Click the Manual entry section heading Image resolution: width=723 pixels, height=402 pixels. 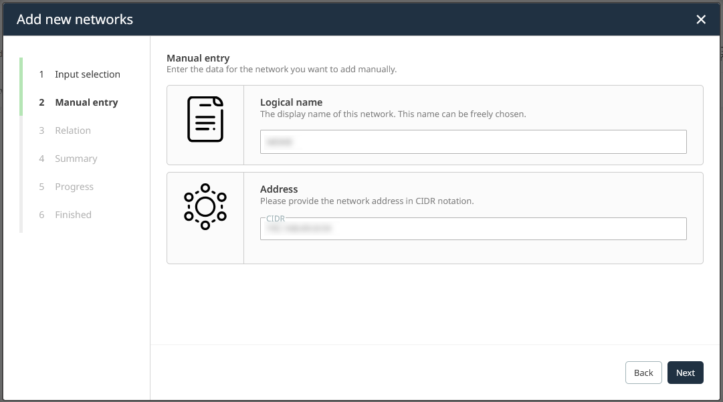pyautogui.click(x=198, y=58)
